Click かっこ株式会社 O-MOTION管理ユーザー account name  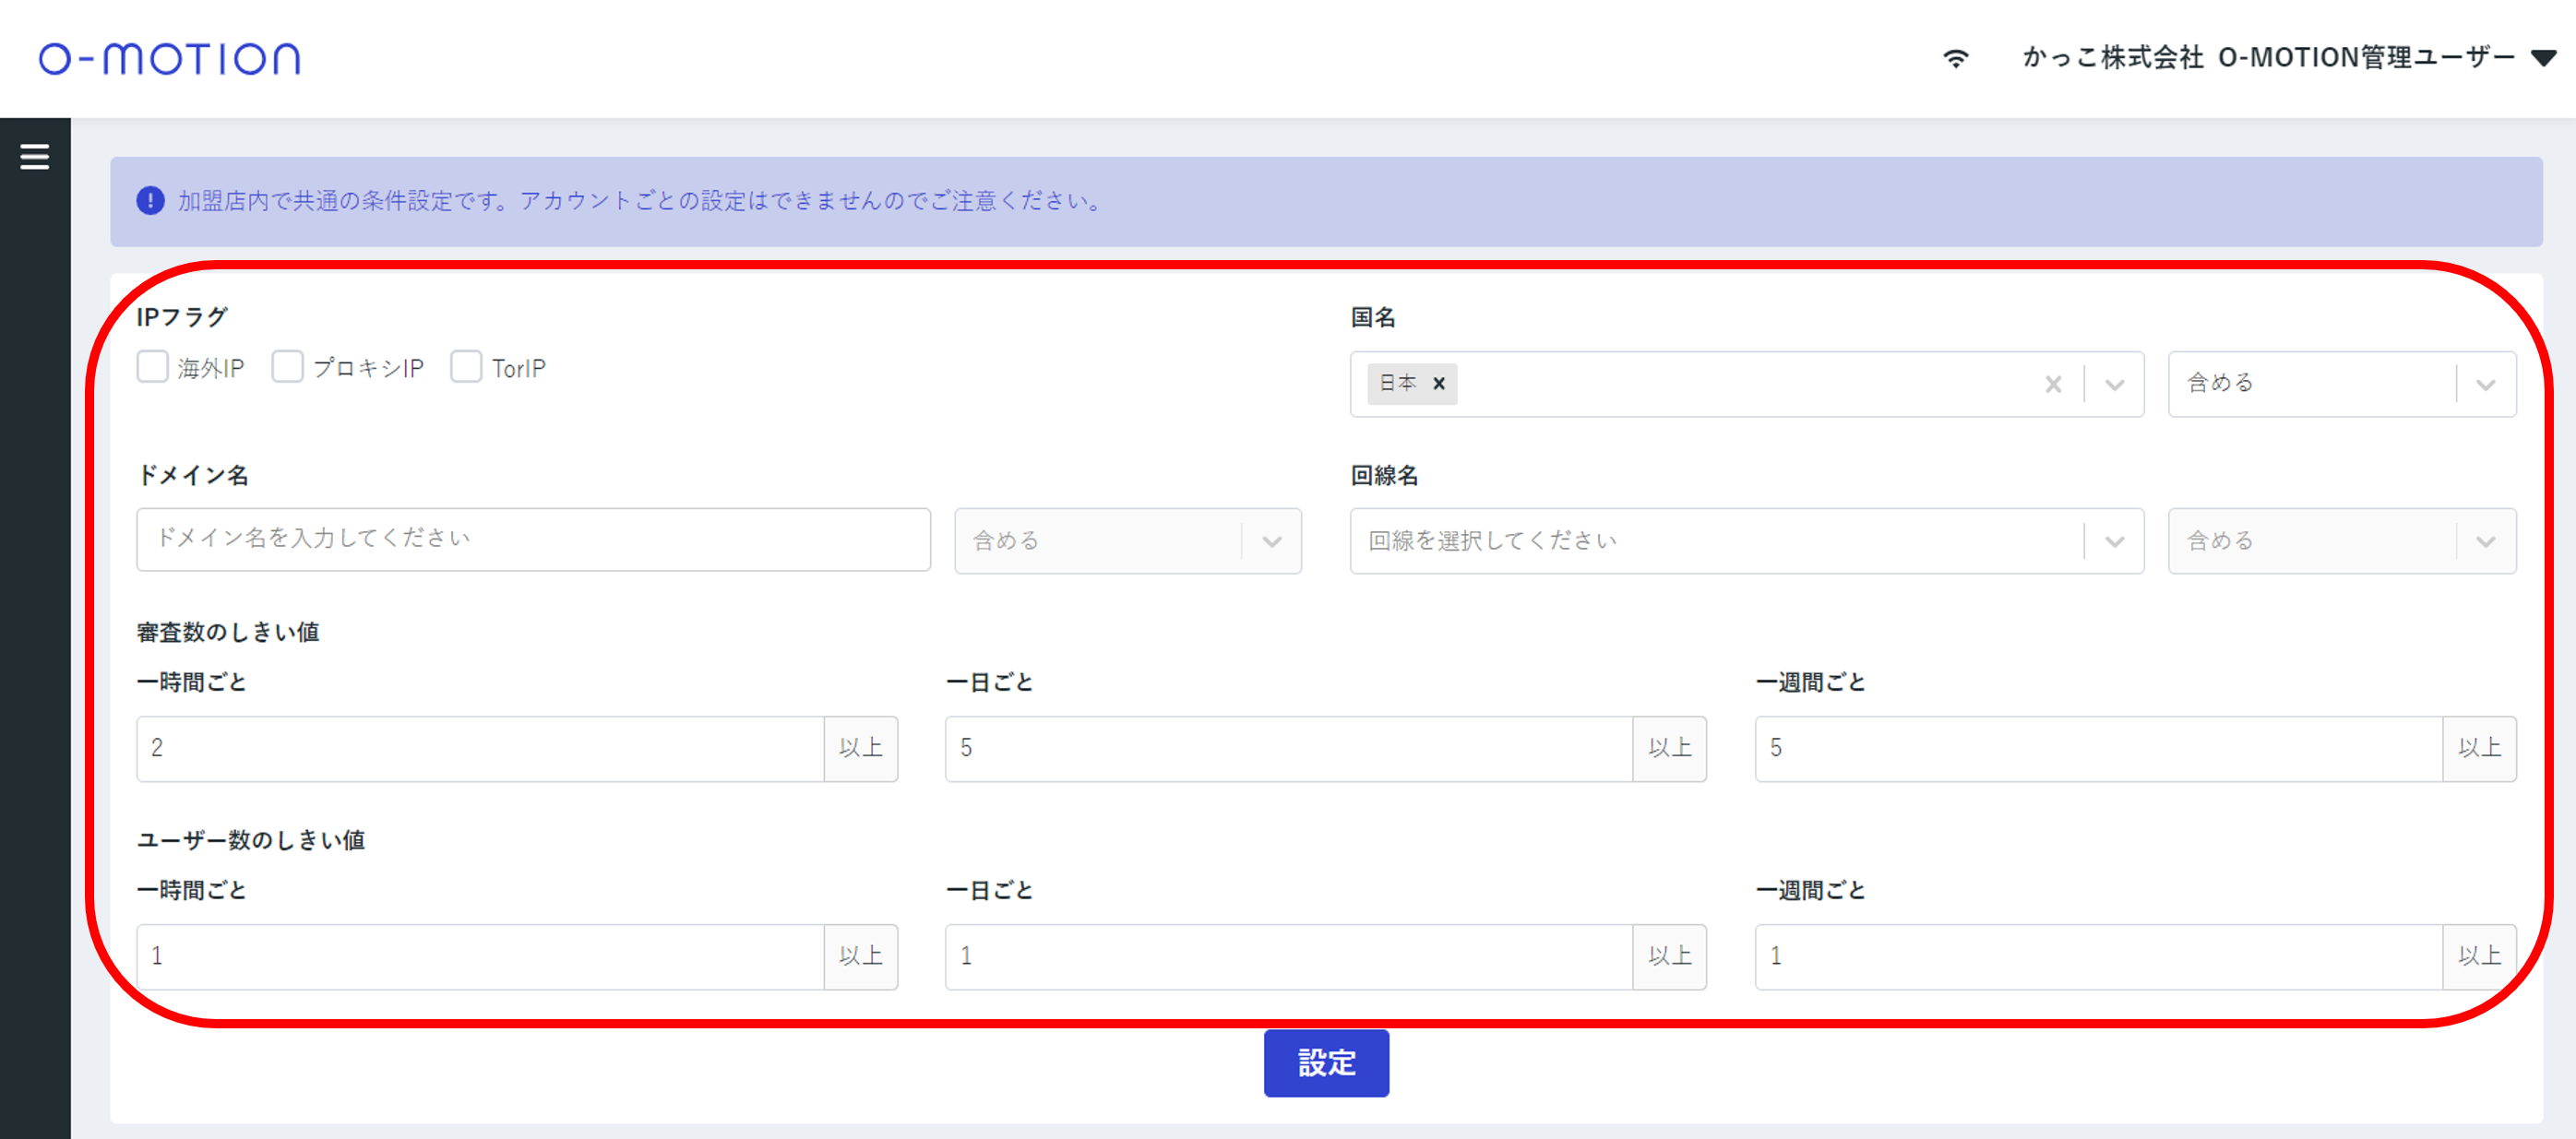coord(2267,58)
